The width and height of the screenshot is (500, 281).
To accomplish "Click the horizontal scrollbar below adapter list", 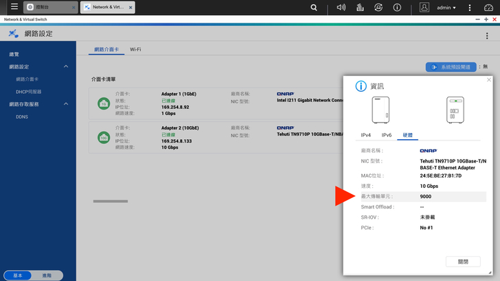I will pyautogui.click(x=110, y=201).
